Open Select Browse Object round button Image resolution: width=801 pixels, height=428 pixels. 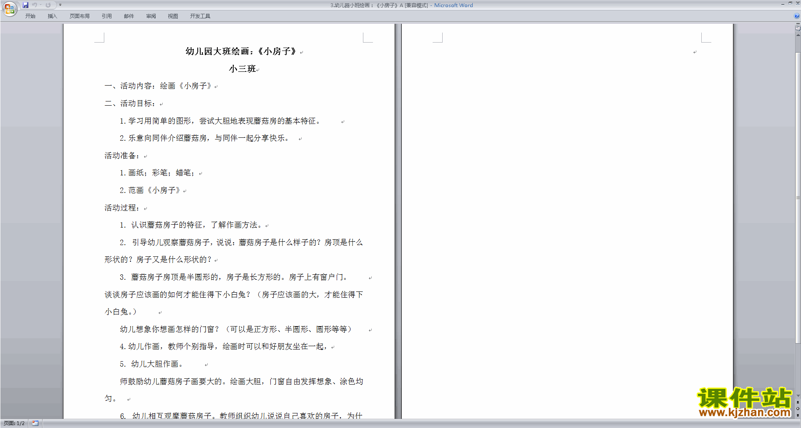[798, 409]
